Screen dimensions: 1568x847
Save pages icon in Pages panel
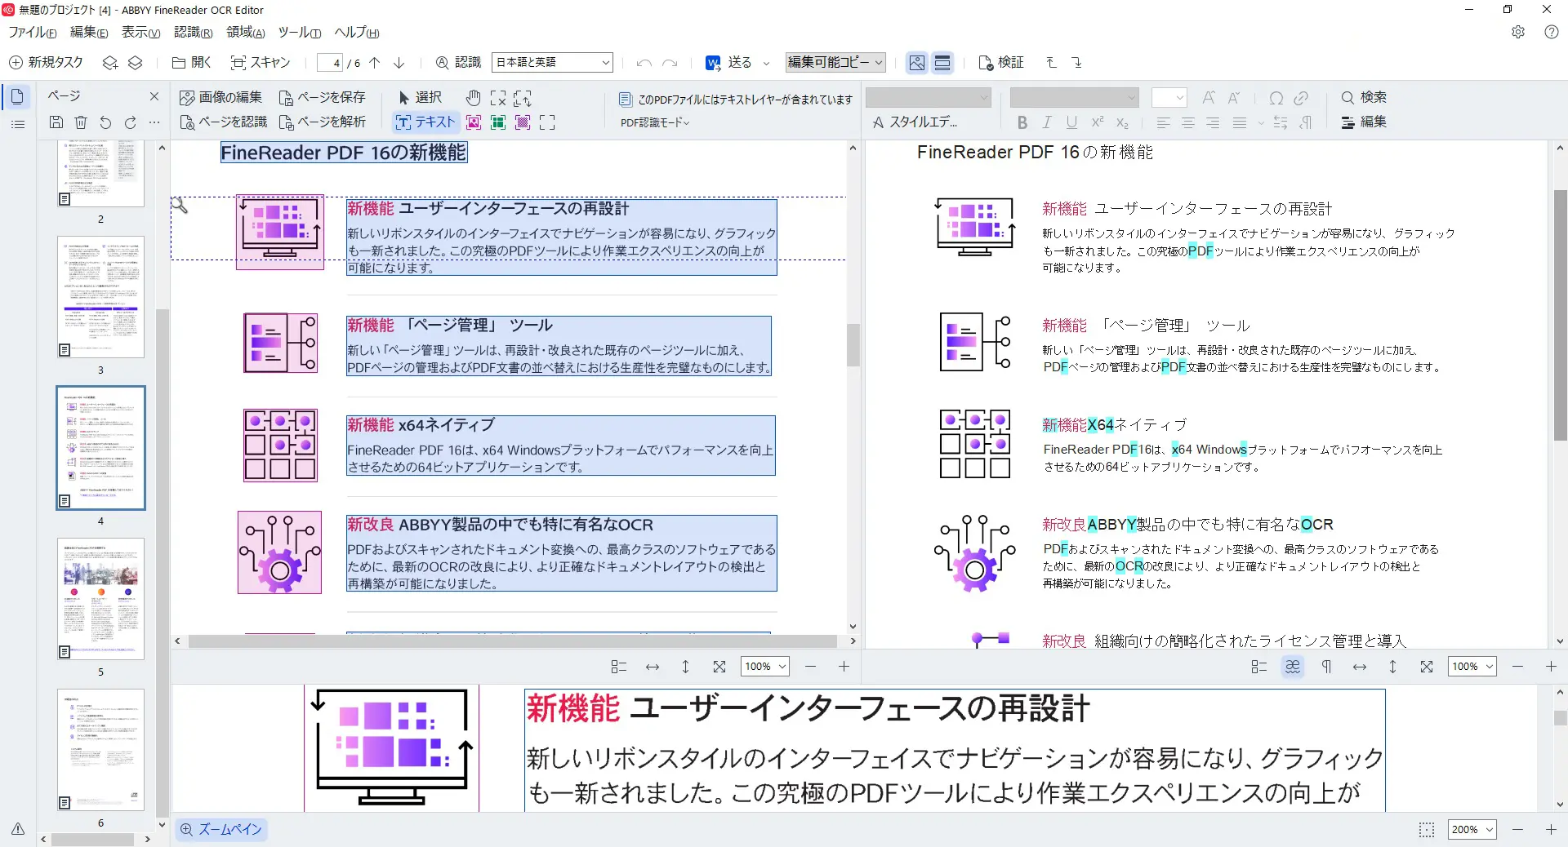[56, 122]
